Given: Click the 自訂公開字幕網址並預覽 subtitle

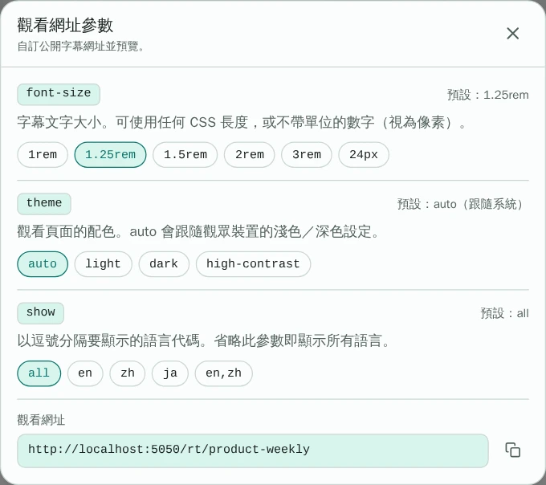Looking at the screenshot, I should [x=81, y=46].
